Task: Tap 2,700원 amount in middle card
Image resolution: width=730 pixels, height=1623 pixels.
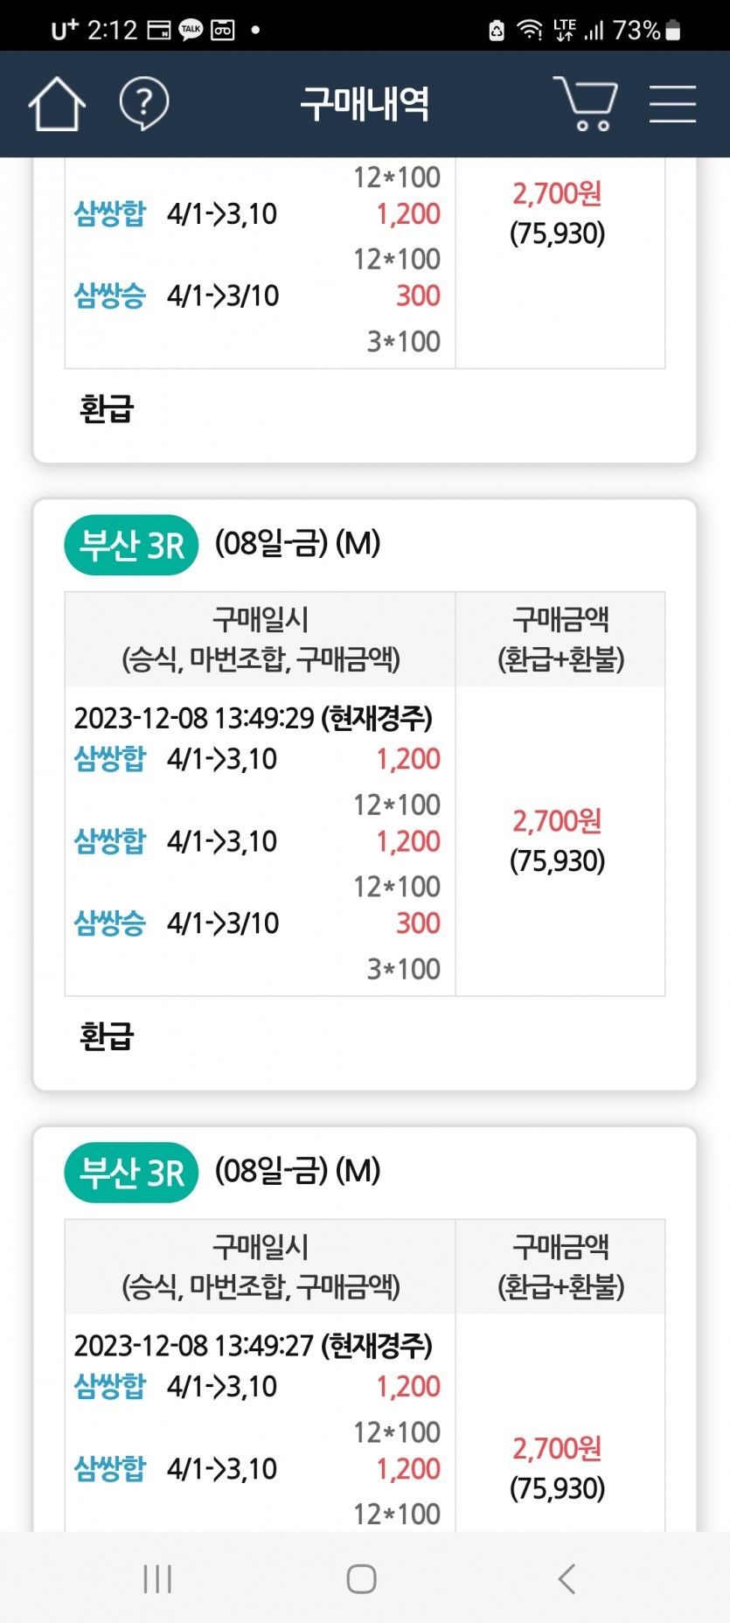Action: coord(557,821)
